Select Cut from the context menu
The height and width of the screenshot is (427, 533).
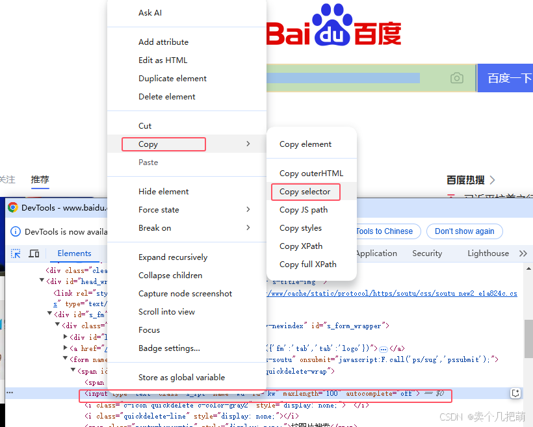click(x=145, y=126)
